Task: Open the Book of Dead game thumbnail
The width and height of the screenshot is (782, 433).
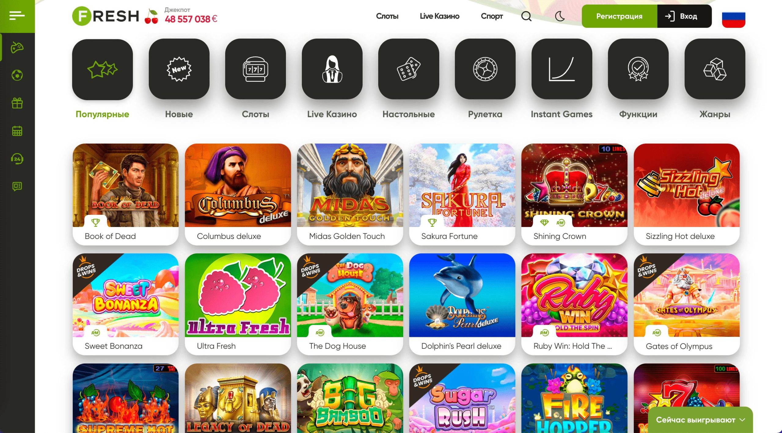Action: pyautogui.click(x=126, y=194)
